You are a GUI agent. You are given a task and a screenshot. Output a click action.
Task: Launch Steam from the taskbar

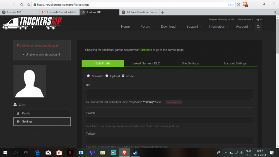click(135, 153)
